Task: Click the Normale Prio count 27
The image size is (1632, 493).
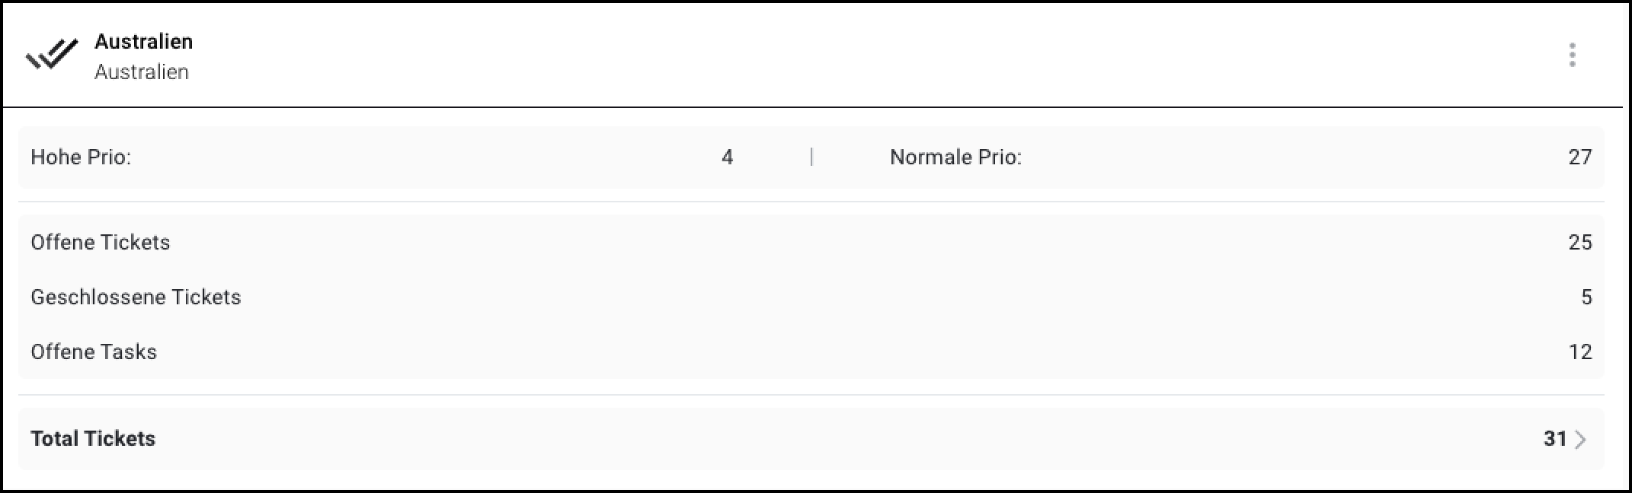Action: 1579,157
